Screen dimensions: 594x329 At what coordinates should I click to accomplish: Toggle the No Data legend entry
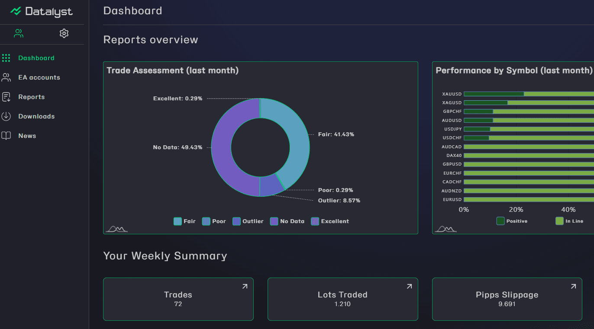tap(287, 221)
